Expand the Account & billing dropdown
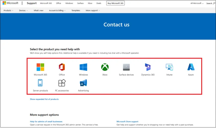Screen dimensions: 216x128 pos(57,10)
